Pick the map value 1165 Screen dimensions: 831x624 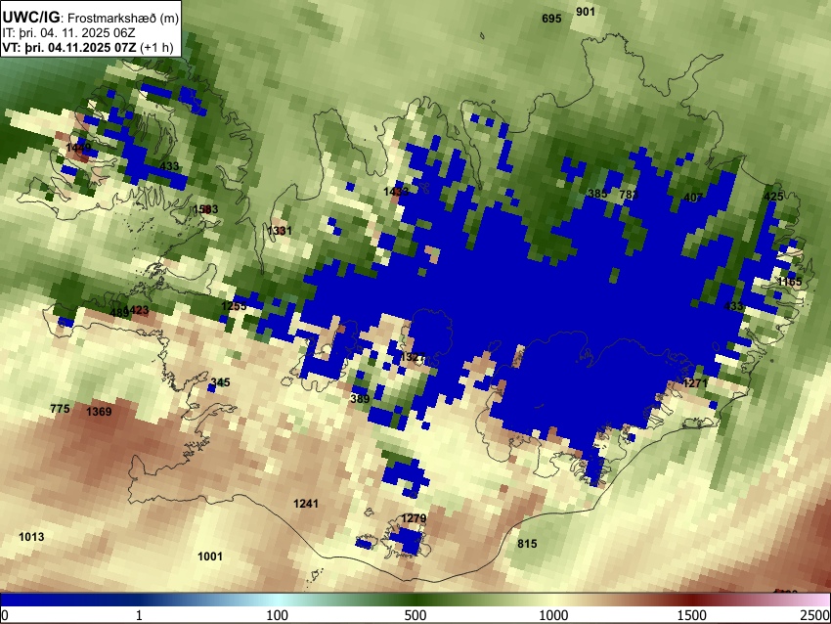[790, 282]
